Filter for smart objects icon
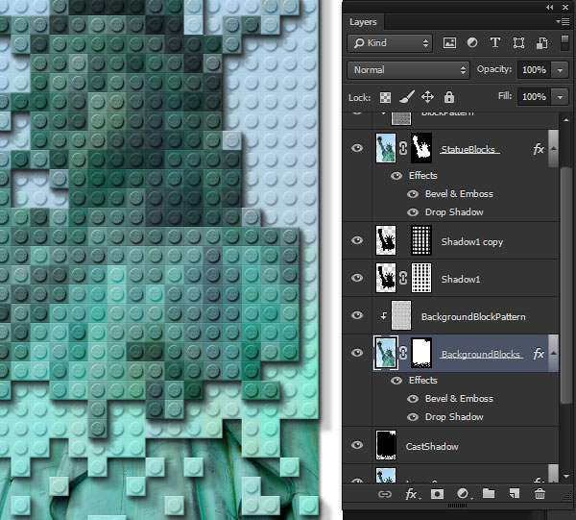 click(x=541, y=43)
